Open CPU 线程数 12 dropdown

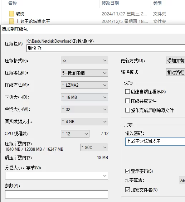tap(75, 134)
